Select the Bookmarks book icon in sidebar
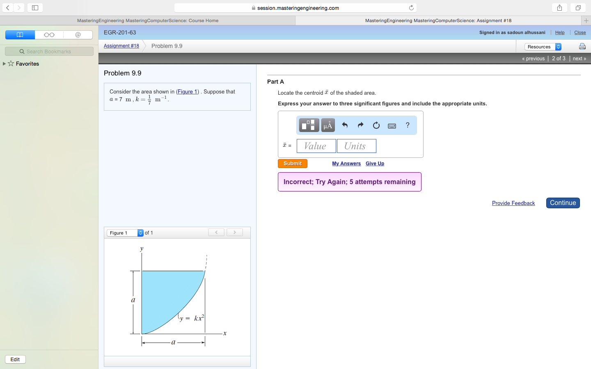The height and width of the screenshot is (369, 591). 20,35
